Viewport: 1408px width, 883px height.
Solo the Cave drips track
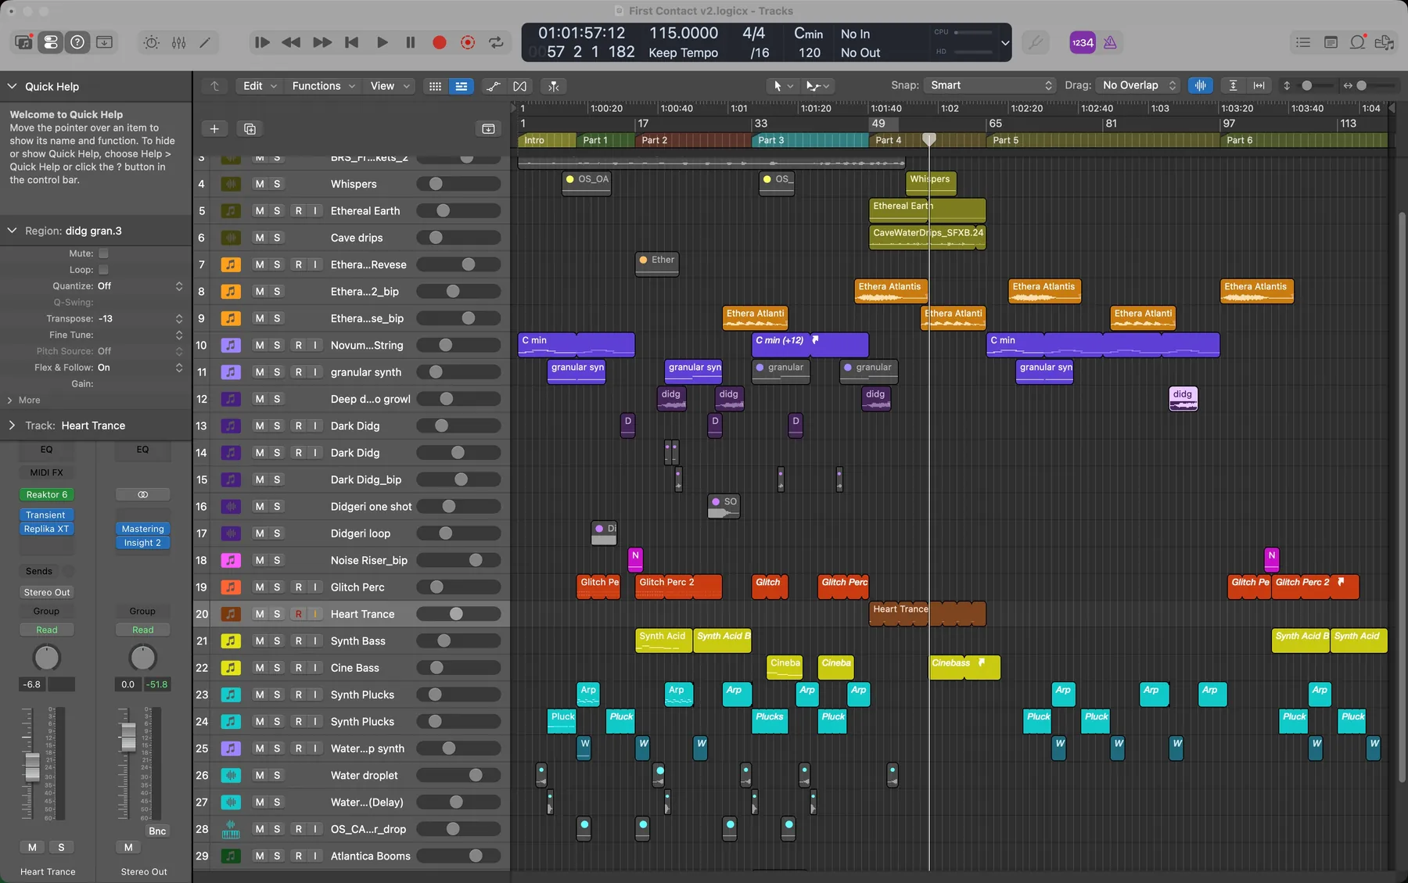click(277, 238)
